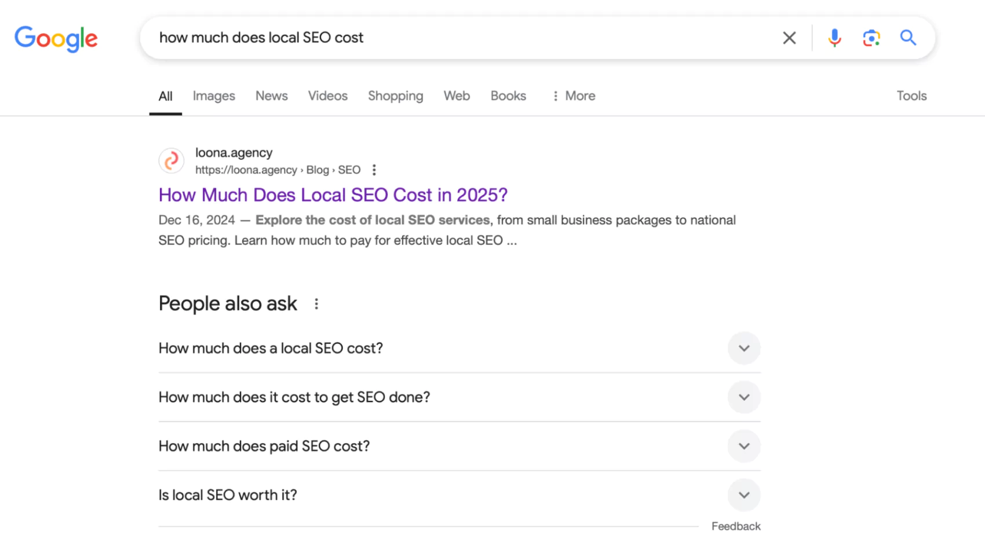The image size is (985, 556).
Task: Click the Google logo
Action: pyautogui.click(x=56, y=39)
